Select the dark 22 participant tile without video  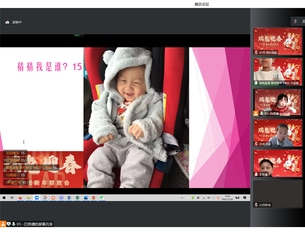pos(277,194)
